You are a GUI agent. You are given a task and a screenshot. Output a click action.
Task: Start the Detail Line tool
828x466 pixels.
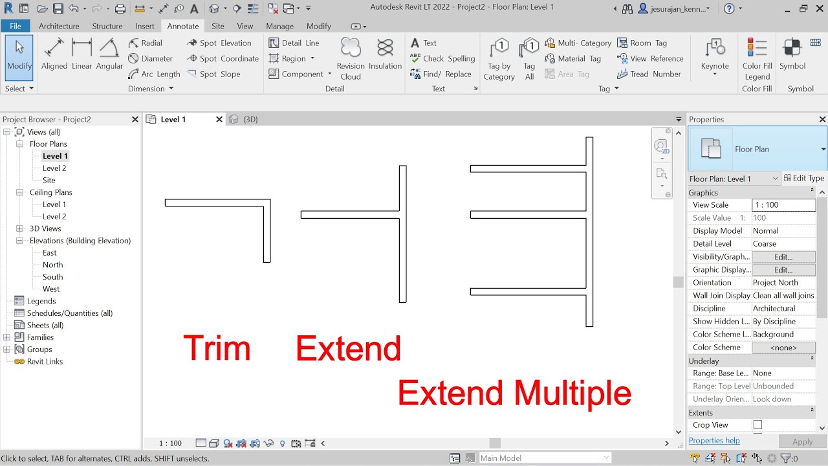point(294,43)
